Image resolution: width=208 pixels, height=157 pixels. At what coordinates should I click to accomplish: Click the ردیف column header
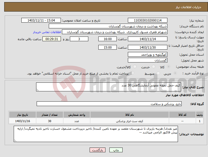[x=200, y=115]
